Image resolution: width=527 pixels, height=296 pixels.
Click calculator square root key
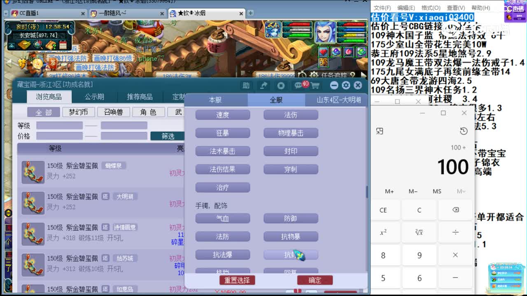(419, 233)
